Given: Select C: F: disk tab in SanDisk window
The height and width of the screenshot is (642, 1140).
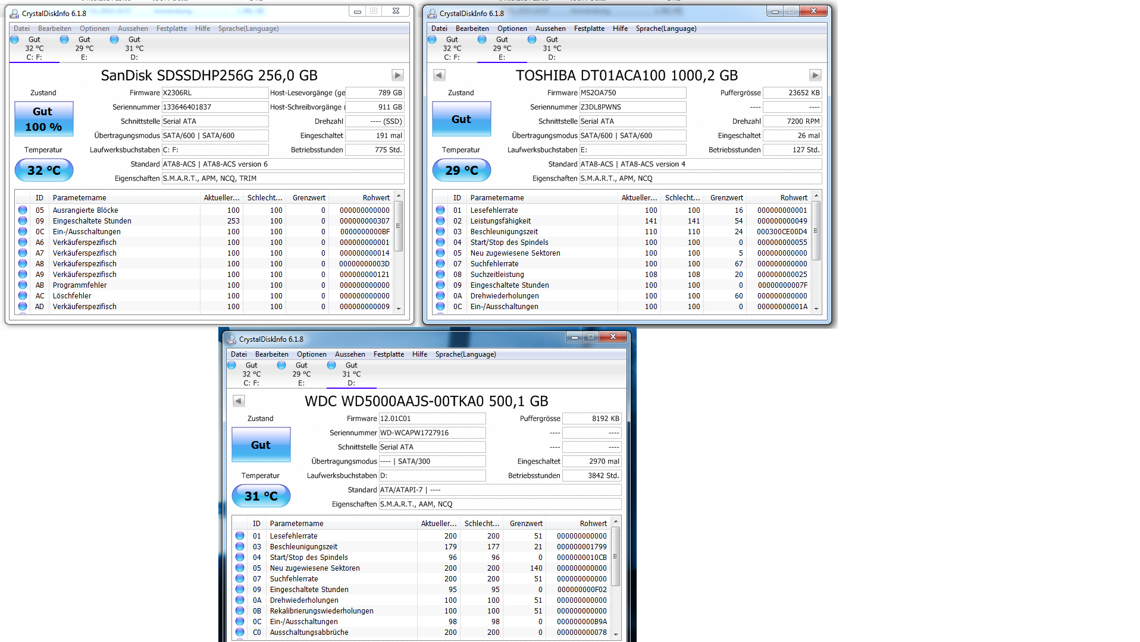Looking at the screenshot, I should click(x=34, y=48).
